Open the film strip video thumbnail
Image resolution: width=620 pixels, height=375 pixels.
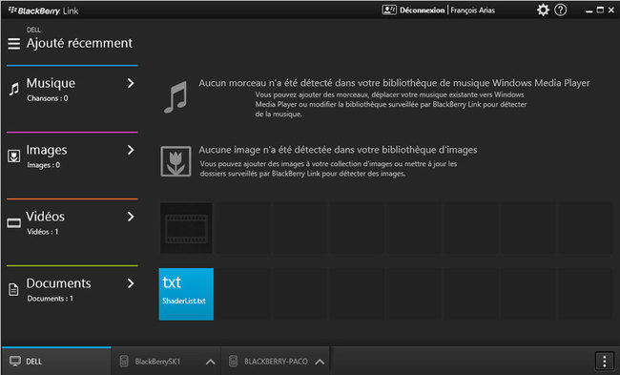click(x=186, y=228)
